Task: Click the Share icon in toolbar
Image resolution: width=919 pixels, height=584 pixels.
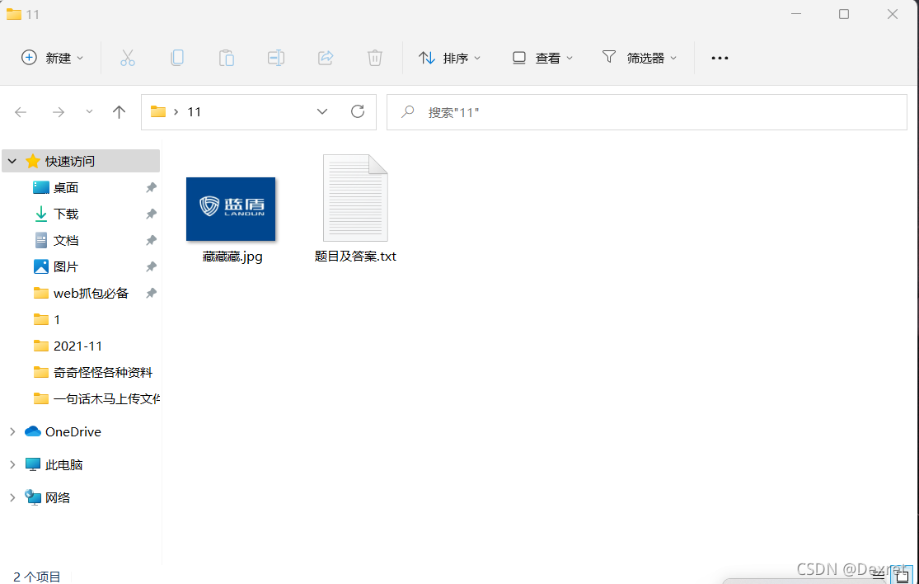Action: pyautogui.click(x=326, y=58)
